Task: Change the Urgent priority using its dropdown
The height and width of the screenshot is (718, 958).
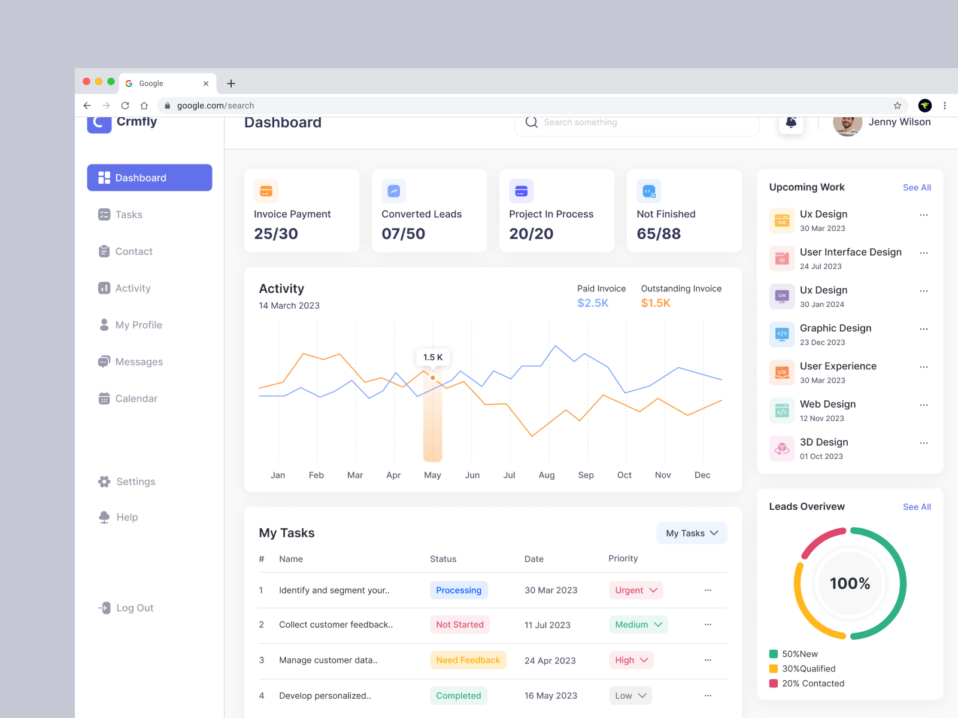Action: [x=636, y=590]
